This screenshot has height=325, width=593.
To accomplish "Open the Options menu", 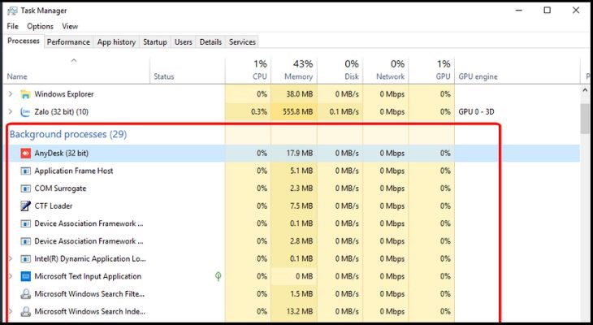I will pyautogui.click(x=40, y=26).
